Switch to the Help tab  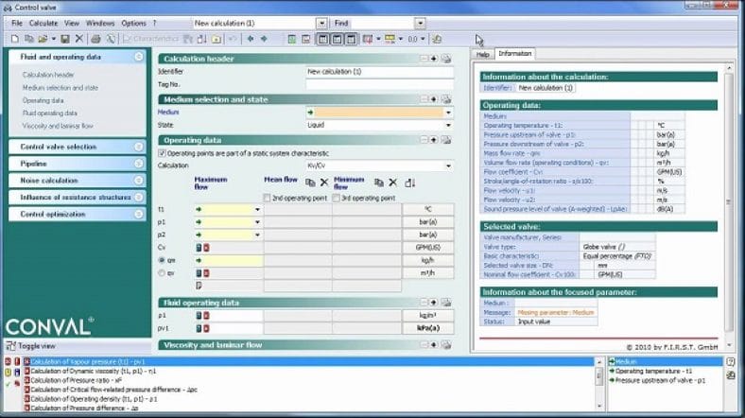pos(482,54)
